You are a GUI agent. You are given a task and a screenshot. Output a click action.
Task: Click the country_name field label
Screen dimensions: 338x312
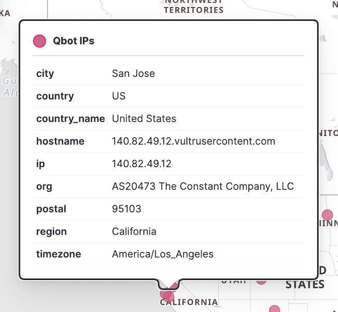[x=71, y=119]
